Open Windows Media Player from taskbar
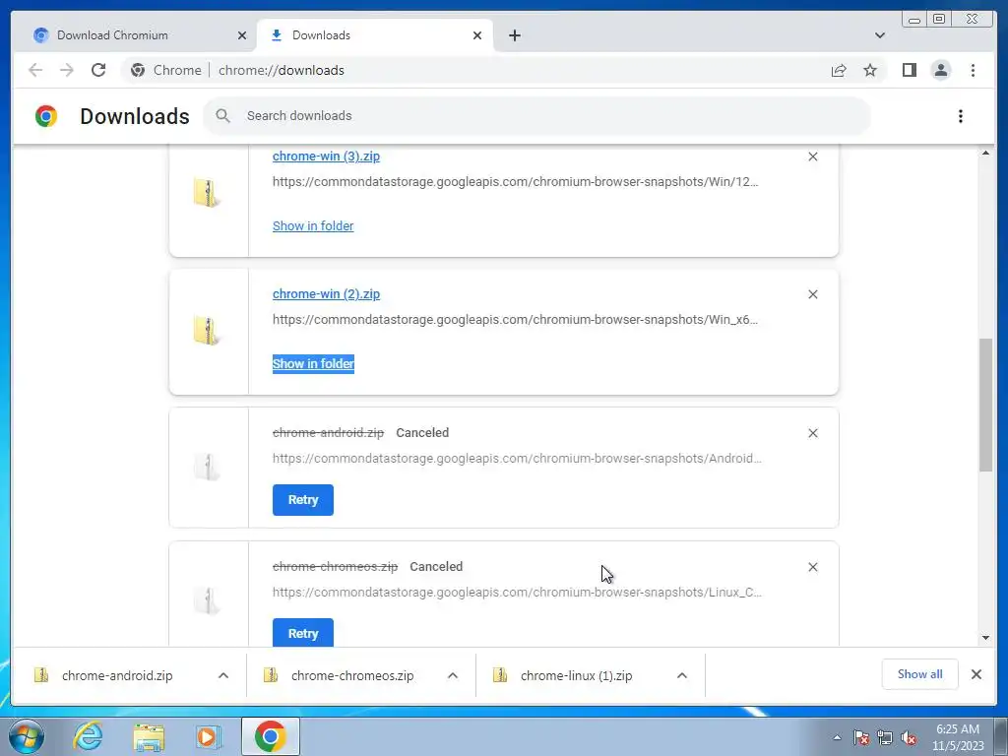 click(209, 736)
